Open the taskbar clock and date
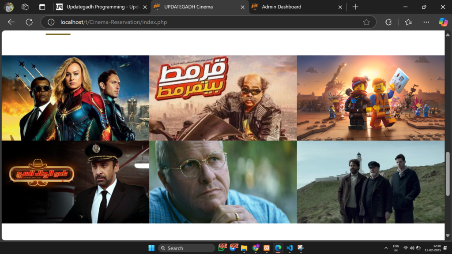This screenshot has height=254, width=452. (433, 248)
